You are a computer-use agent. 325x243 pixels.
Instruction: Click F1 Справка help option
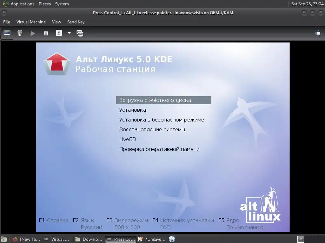point(53,220)
